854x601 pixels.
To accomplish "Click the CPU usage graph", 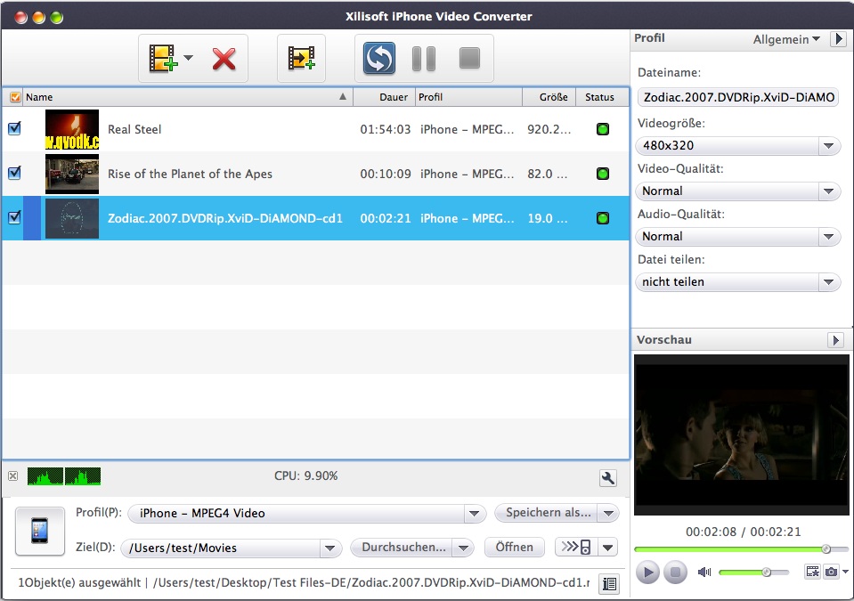I will [x=64, y=476].
